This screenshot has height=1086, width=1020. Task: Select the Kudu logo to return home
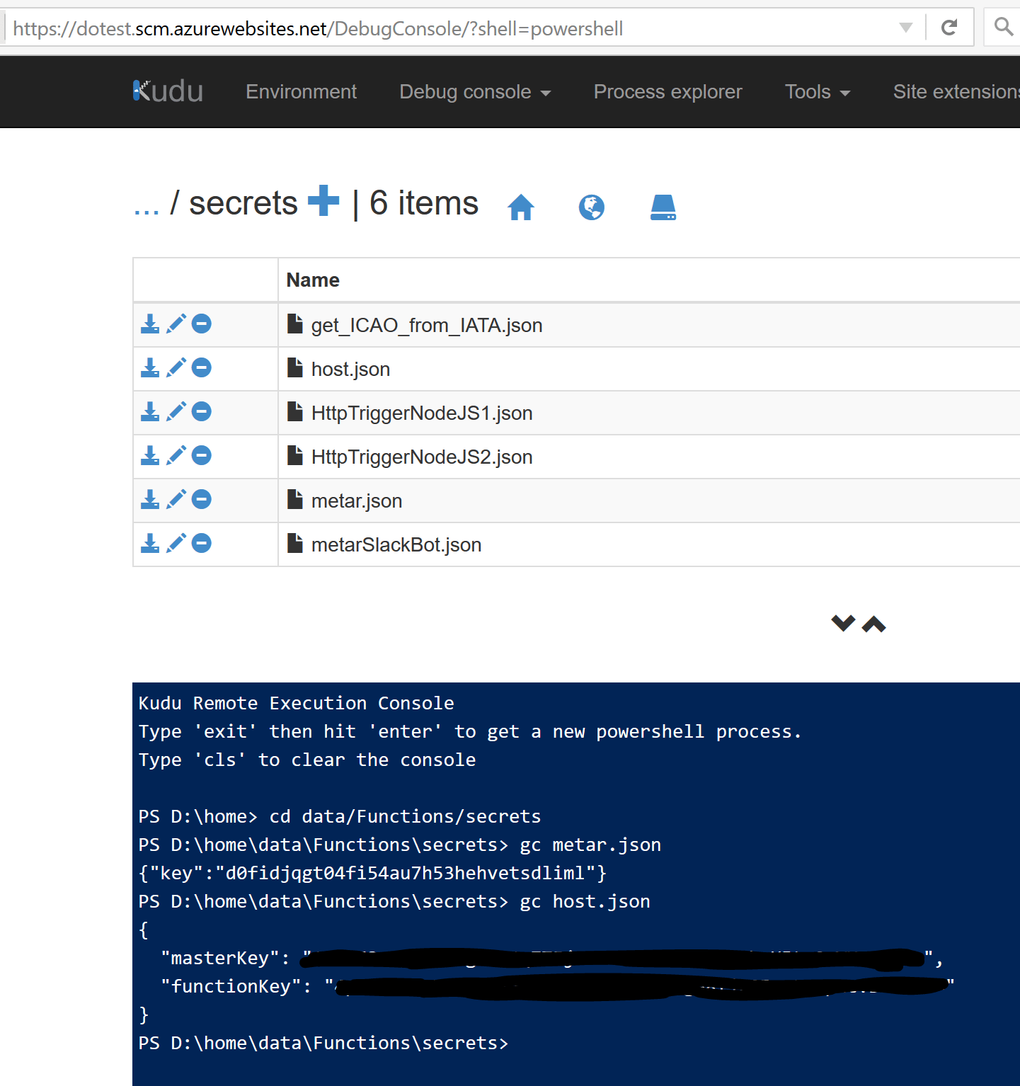(x=167, y=89)
